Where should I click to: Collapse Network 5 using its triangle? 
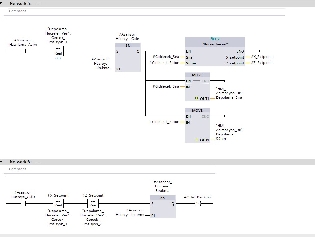[x=2, y=3]
